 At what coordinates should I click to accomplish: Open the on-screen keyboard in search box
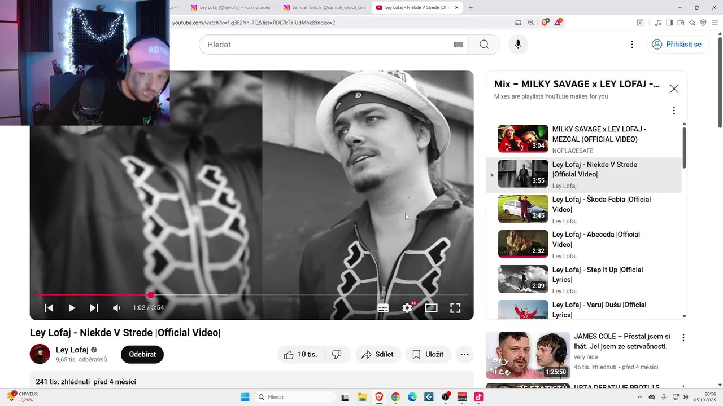pyautogui.click(x=459, y=45)
